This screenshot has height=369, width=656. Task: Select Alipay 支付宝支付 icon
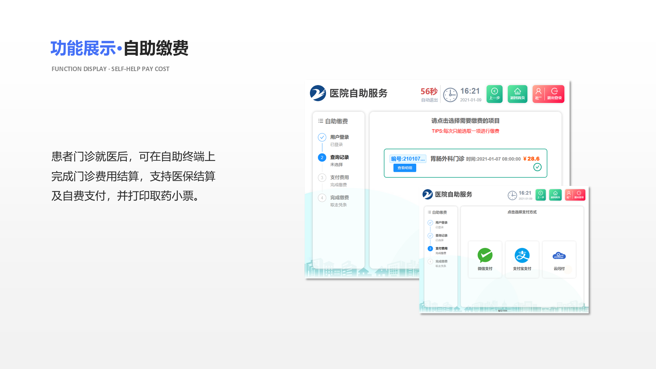click(522, 255)
